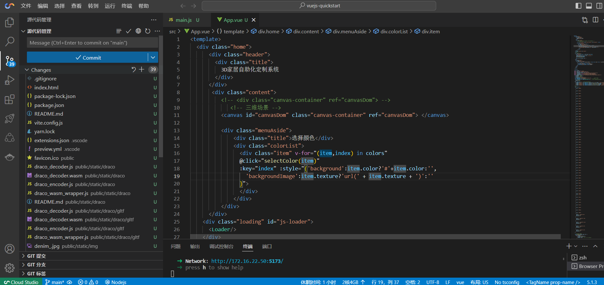Discard all changes with the undo arrow icon
The width and height of the screenshot is (604, 285).
(134, 69)
